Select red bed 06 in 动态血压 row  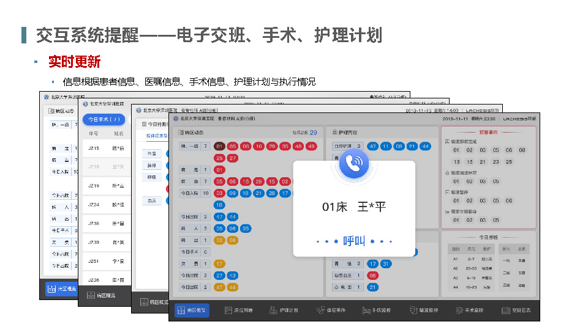point(372,276)
